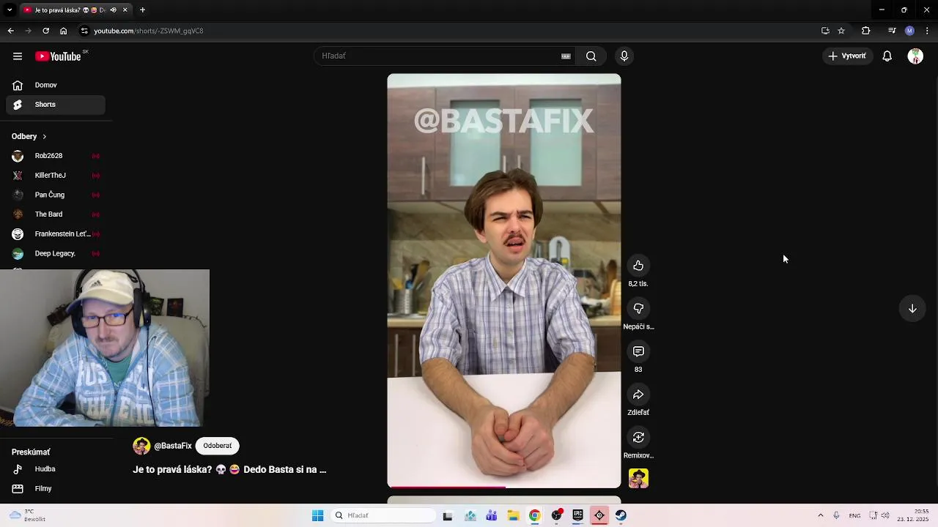This screenshot has height=527, width=938.
Task: Go to next short with down arrow
Action: 912,309
